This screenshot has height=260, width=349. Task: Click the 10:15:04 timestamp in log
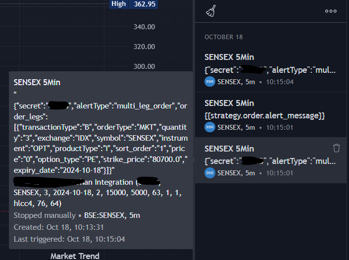coord(280,82)
